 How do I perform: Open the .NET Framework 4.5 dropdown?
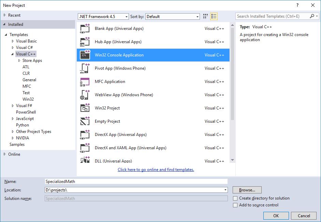[103, 17]
